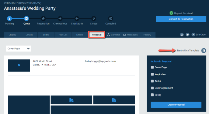The image size is (209, 114).
Task: Enable the Inspiration checkbox
Action: pyautogui.click(x=152, y=74)
